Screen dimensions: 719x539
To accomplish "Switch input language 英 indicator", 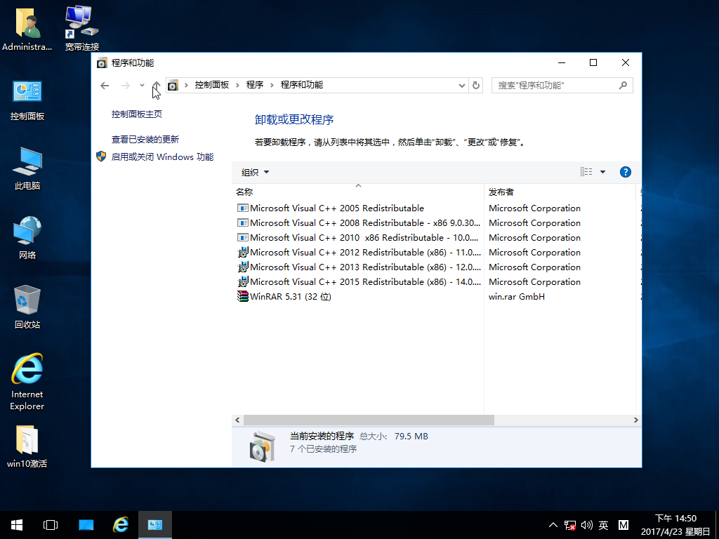I will pyautogui.click(x=603, y=525).
